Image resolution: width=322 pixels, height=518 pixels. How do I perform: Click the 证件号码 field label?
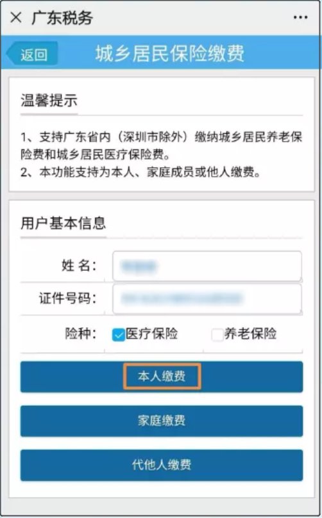point(67,298)
